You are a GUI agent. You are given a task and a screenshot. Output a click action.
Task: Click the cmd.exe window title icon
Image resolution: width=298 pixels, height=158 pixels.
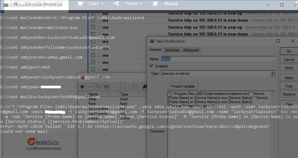click(6, 5)
